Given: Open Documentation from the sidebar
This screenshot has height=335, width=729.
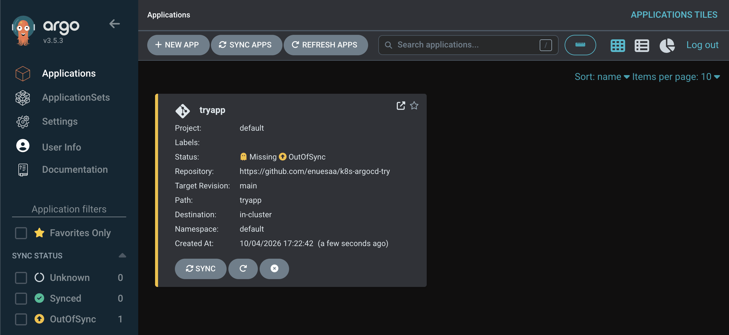Looking at the screenshot, I should click(75, 169).
